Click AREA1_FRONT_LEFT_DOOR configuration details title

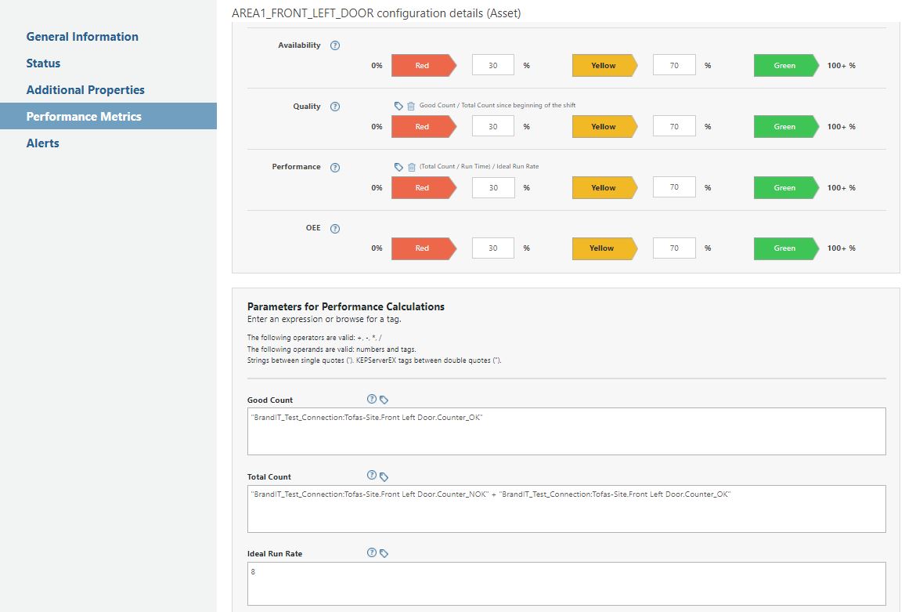click(377, 13)
